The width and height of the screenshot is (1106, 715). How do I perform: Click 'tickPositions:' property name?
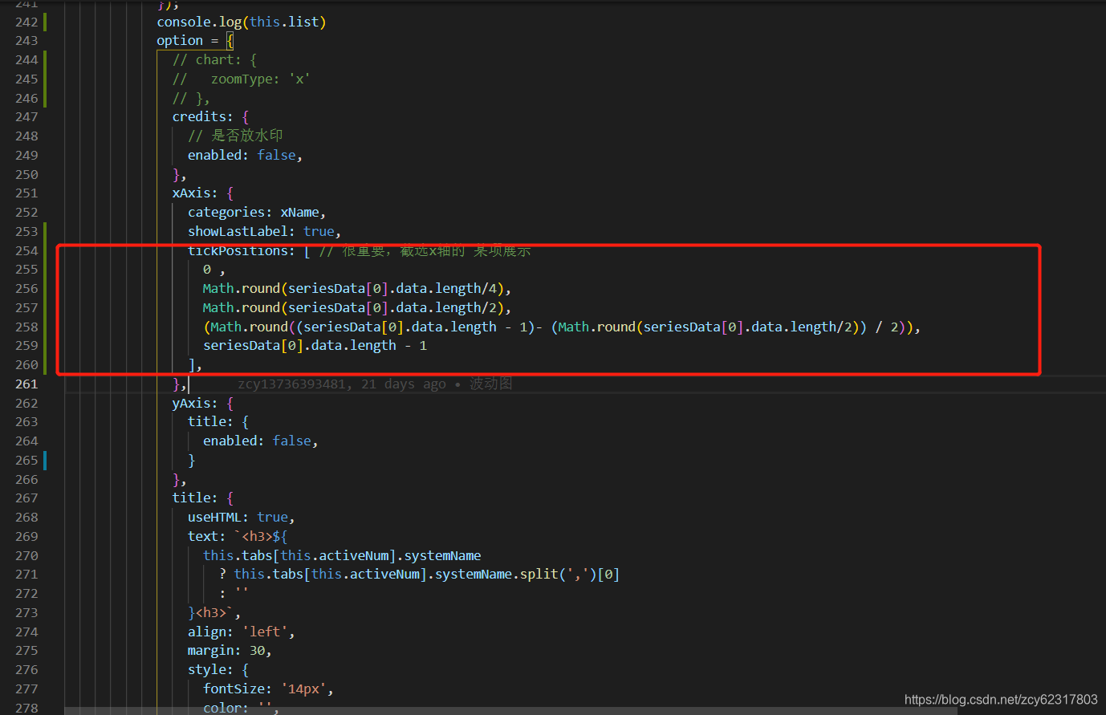[241, 250]
